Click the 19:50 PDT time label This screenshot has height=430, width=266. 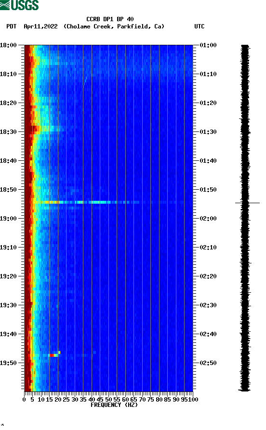(8, 363)
